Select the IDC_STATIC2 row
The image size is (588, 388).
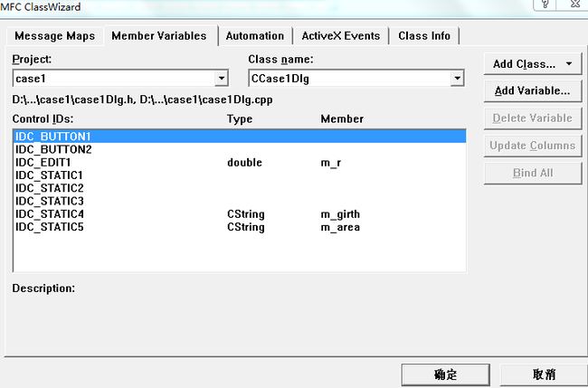[240, 188]
